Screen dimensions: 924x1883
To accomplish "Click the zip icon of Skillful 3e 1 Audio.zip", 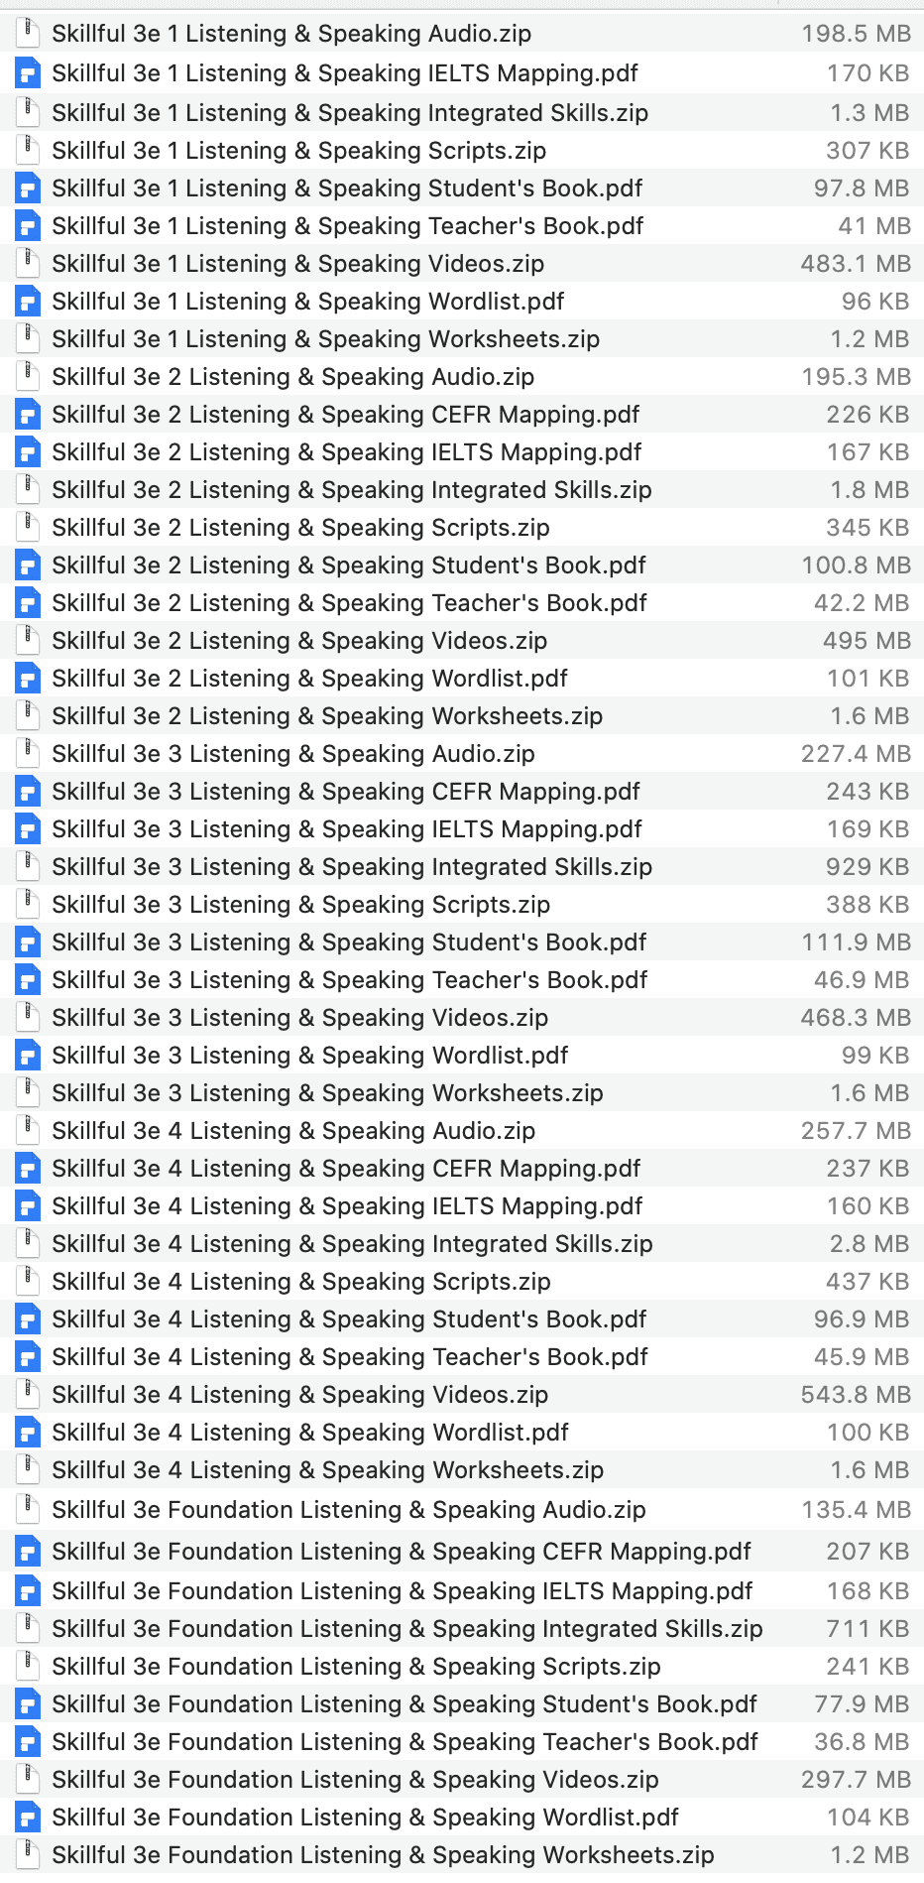I will (x=29, y=33).
